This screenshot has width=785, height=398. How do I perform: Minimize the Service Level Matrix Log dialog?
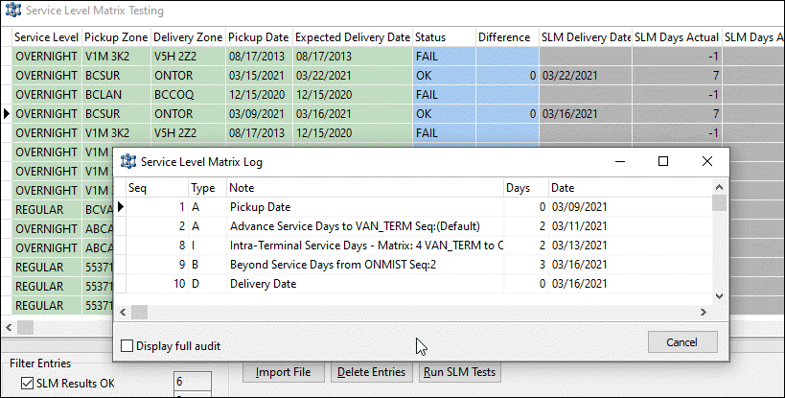[618, 162]
